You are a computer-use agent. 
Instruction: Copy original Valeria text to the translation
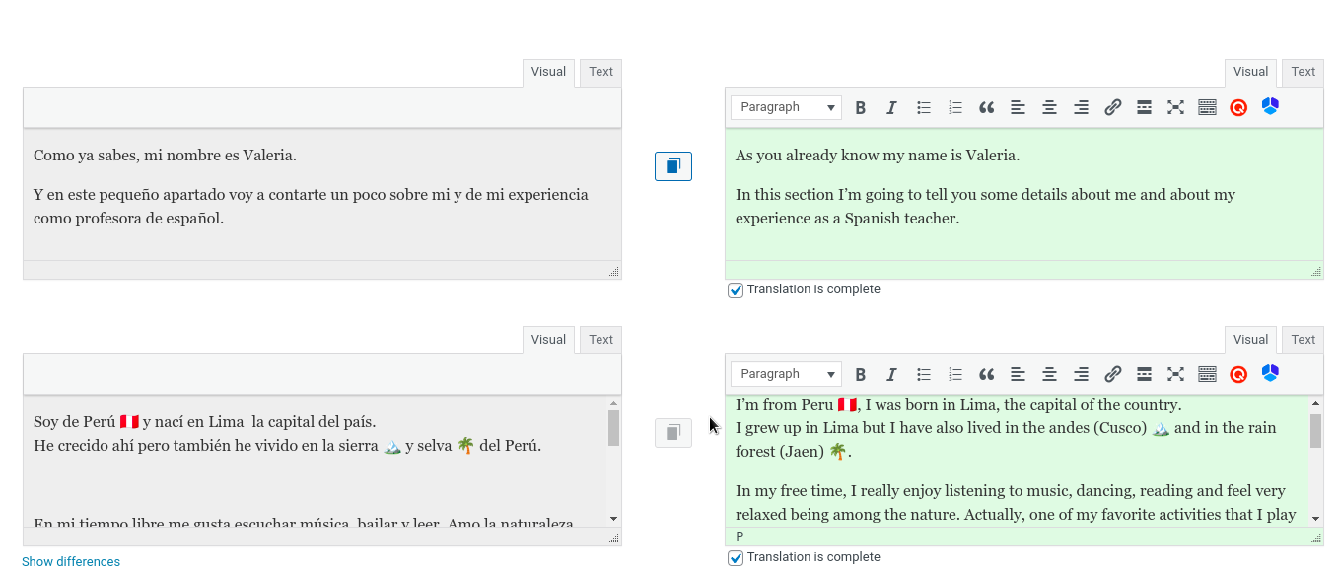tap(673, 166)
